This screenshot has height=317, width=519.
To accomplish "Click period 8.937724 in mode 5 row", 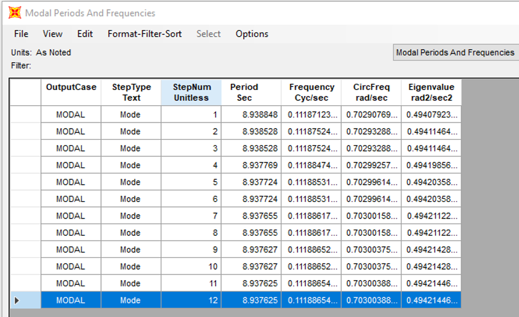I will [251, 182].
